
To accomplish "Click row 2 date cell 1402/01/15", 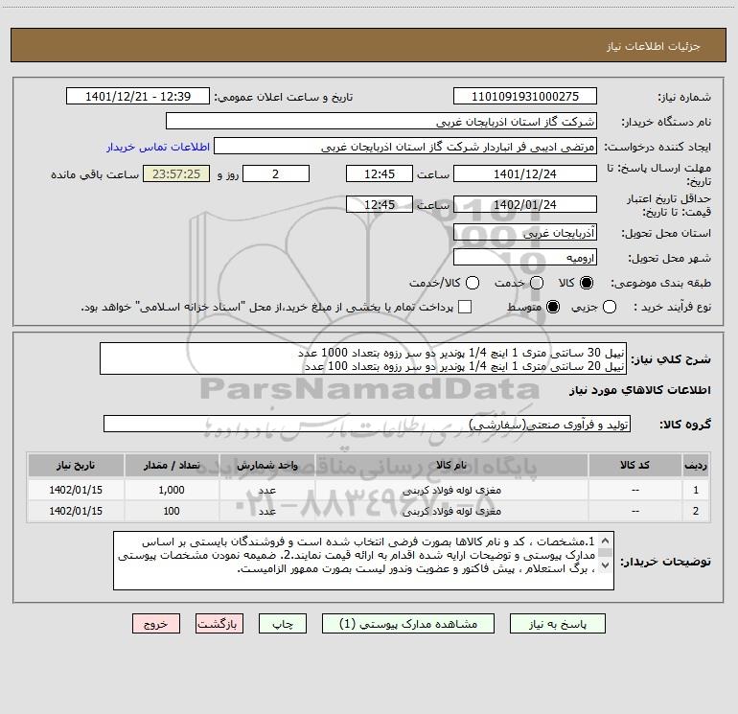I will click(76, 511).
